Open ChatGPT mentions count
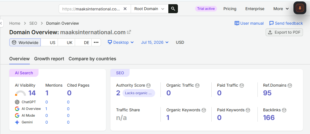This screenshot has width=310, height=134. [x=46, y=102]
